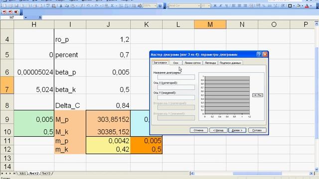Close the chart wizard dialog
The image size is (319, 179).
pos(265,54)
